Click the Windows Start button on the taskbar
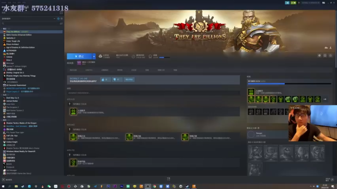 click(3, 186)
